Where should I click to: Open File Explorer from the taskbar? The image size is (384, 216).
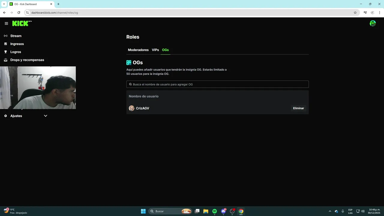(x=206, y=211)
